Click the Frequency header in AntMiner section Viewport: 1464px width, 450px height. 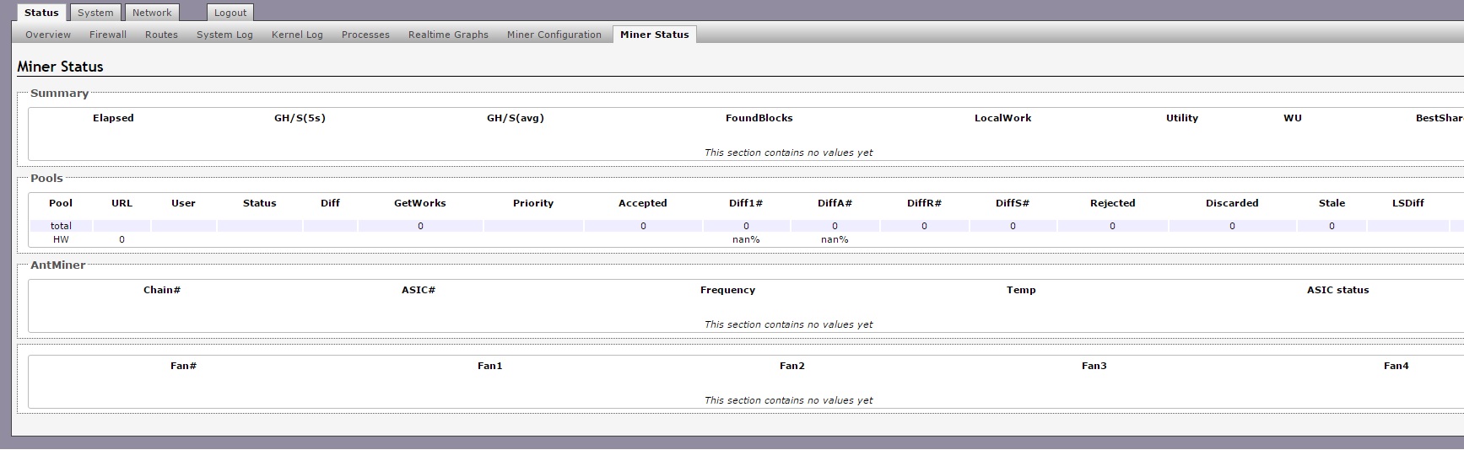click(x=727, y=290)
